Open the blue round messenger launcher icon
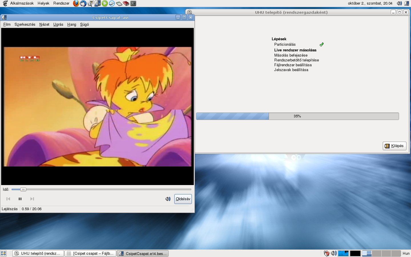Viewport: 411px width, 257px height. (112, 3)
